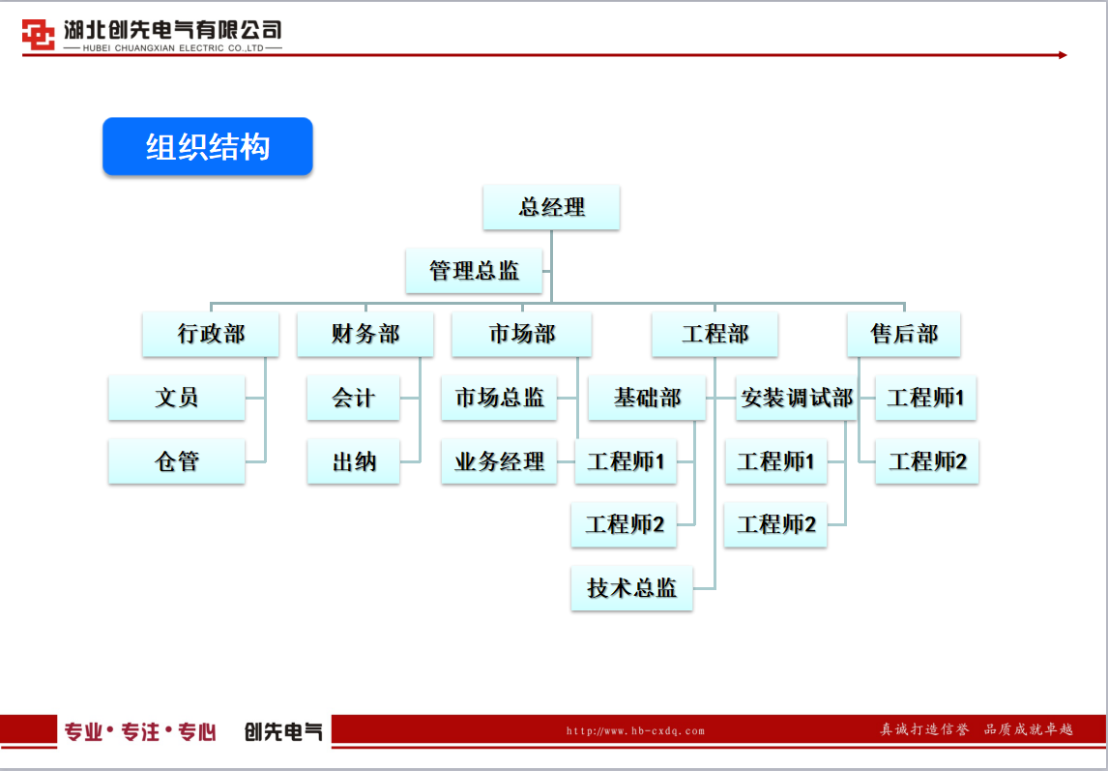Select the 出纳 box

353,461
